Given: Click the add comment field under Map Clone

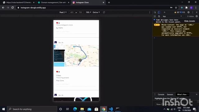Looking at the screenshot, I should click(76, 84).
